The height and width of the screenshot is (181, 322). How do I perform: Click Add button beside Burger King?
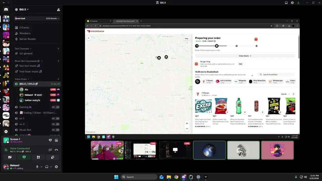coord(240,64)
